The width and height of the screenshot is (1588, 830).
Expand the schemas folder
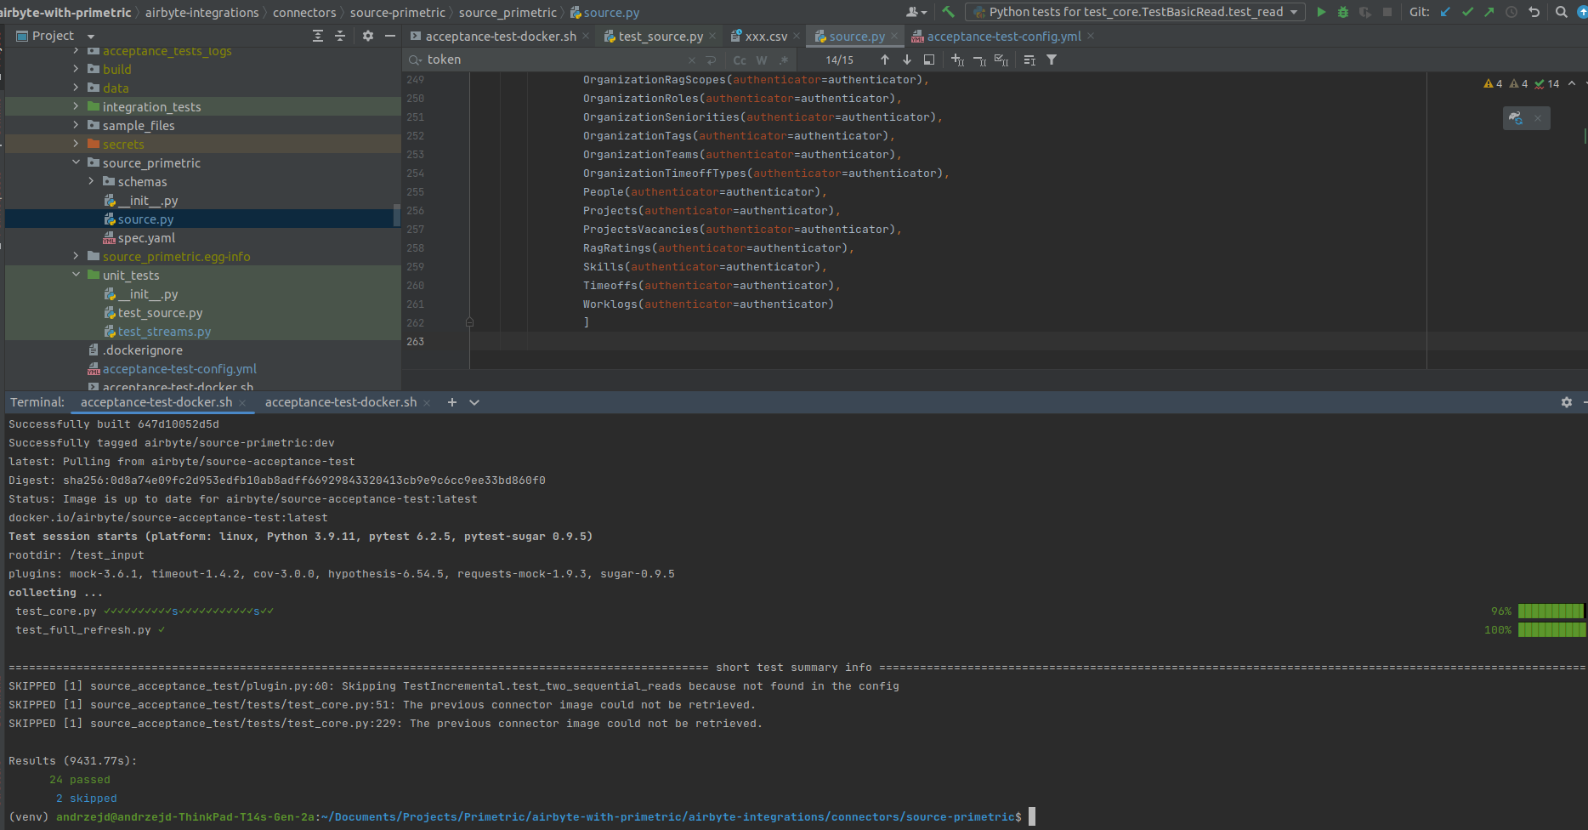(91, 181)
